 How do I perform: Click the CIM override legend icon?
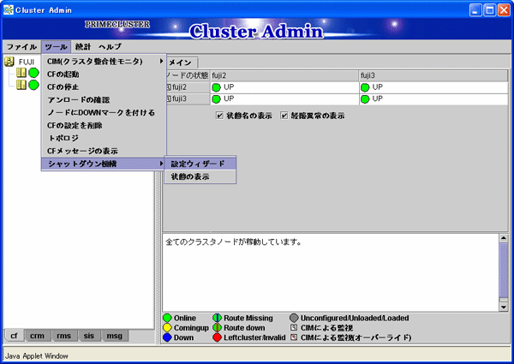[294, 337]
